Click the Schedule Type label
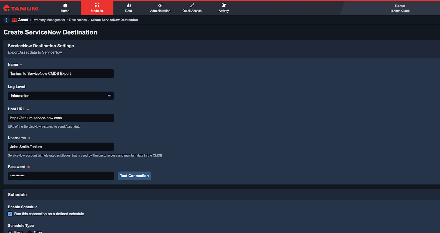440x233 pixels. [21, 226]
